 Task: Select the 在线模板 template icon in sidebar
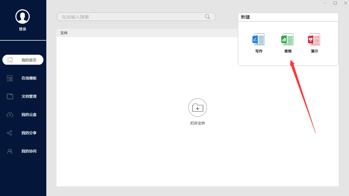pos(10,78)
